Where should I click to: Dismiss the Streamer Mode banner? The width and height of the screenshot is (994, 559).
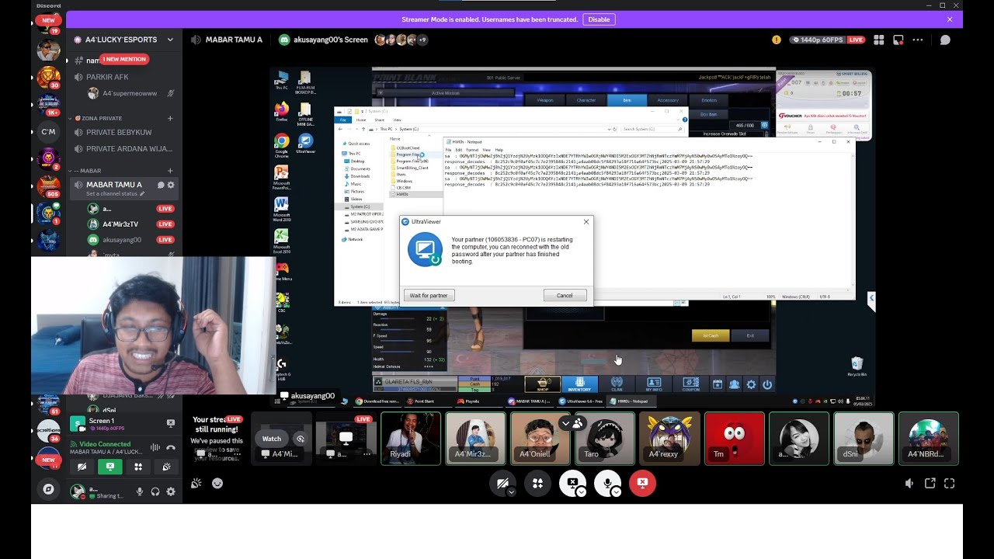click(950, 19)
